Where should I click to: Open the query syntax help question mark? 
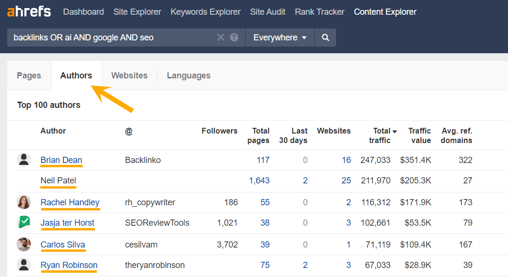pyautogui.click(x=233, y=37)
